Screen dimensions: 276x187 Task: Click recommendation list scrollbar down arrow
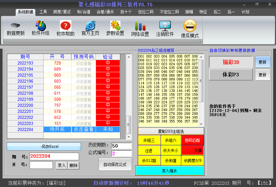(x=201, y=124)
